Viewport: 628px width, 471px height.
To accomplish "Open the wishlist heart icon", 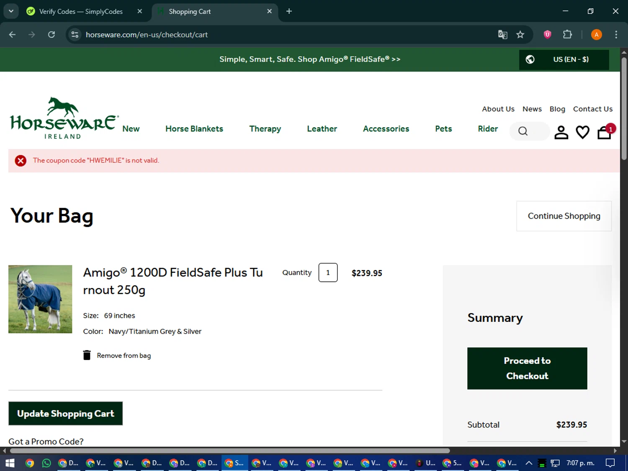I will click(582, 132).
